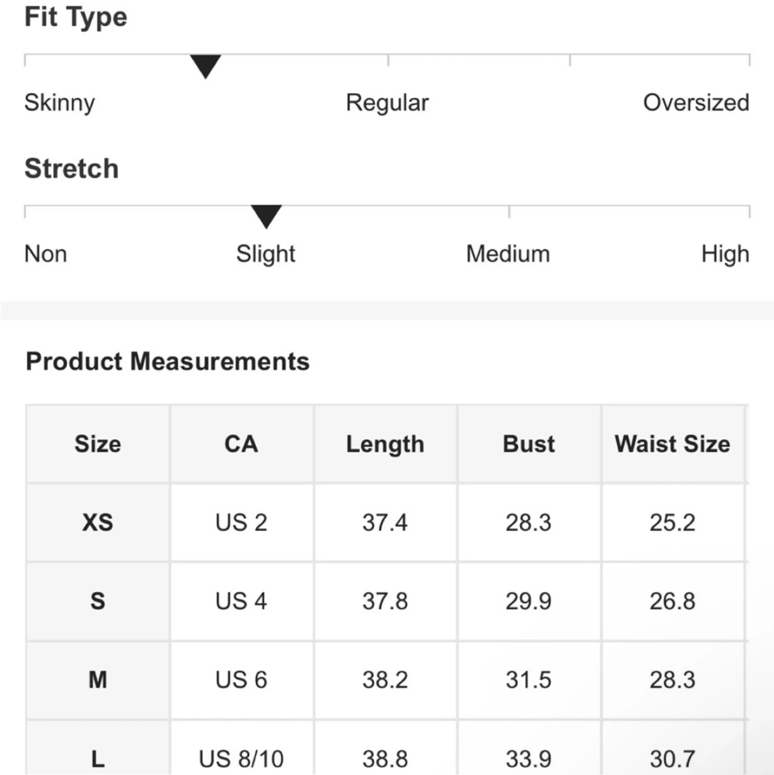Click the High stretch label
Screen dimensions: 774x775
(x=725, y=253)
